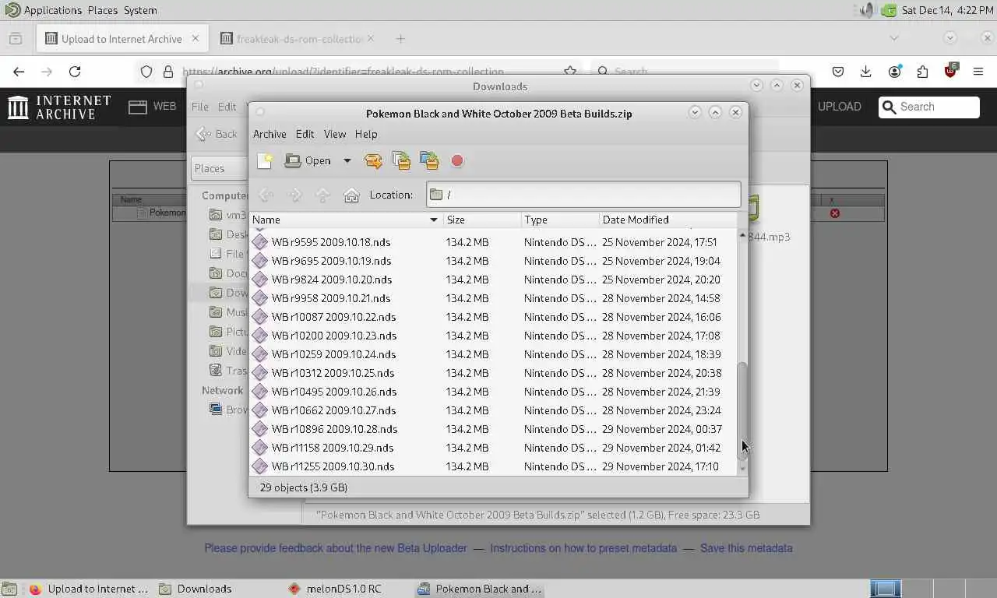The image size is (997, 598).
Task: Open the Firefox hamburger menu
Action: 978,72
